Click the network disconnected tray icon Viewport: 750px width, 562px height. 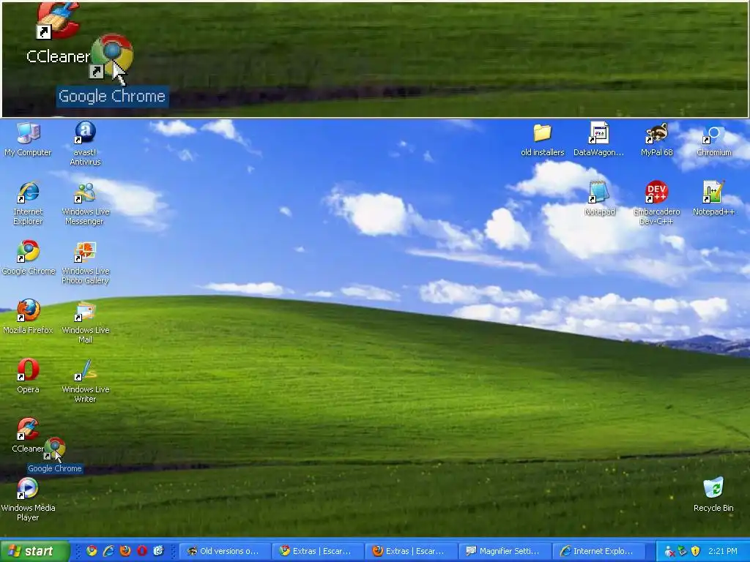click(x=669, y=552)
